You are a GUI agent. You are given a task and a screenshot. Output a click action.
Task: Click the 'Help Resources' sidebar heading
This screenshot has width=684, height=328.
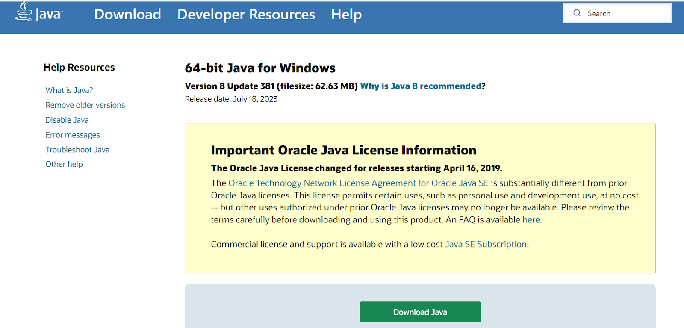pos(79,67)
